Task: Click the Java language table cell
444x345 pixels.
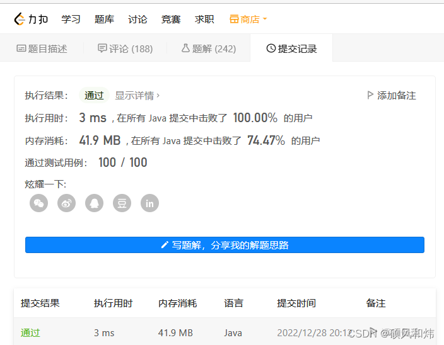Action: pyautogui.click(x=233, y=333)
